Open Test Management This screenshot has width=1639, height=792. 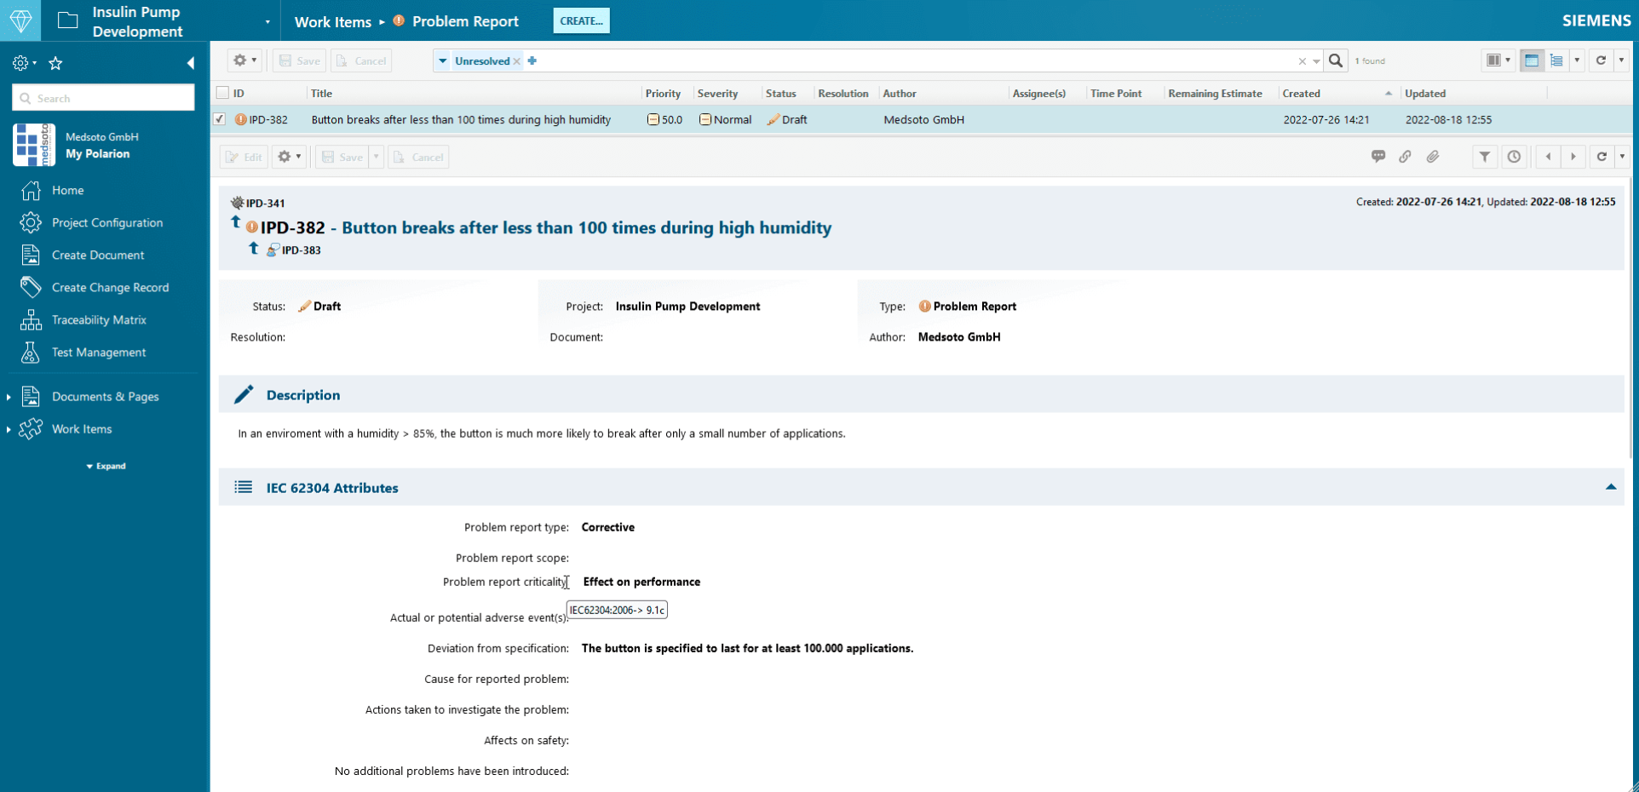[x=99, y=352]
